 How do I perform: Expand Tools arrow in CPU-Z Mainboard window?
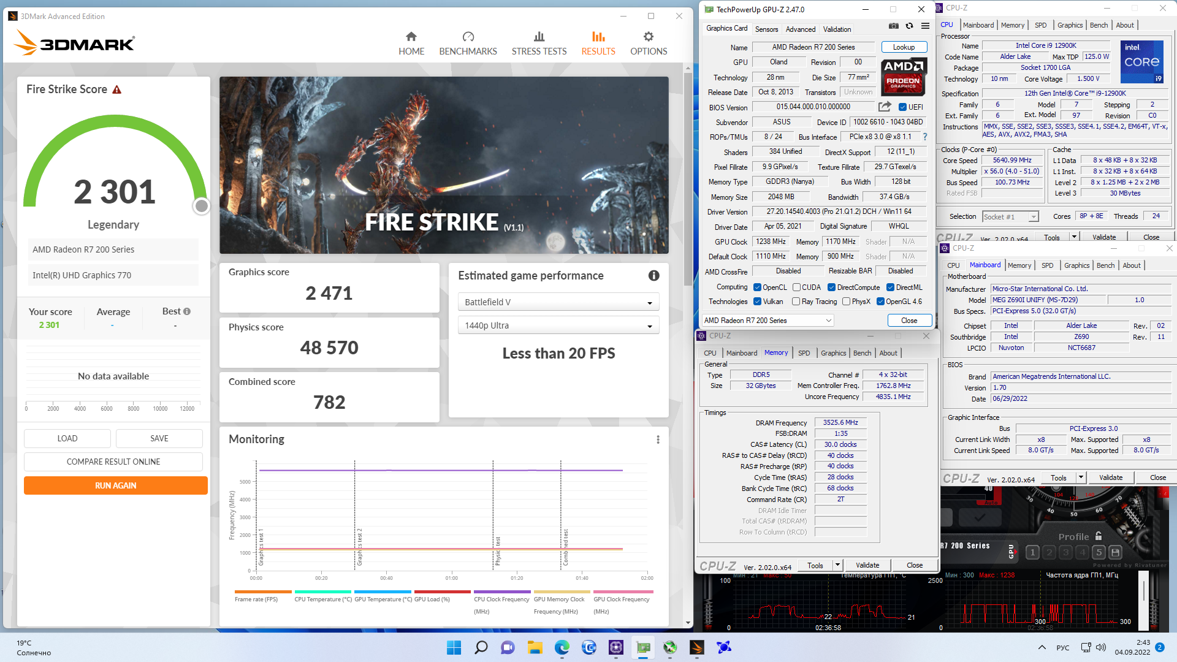[x=1081, y=477]
